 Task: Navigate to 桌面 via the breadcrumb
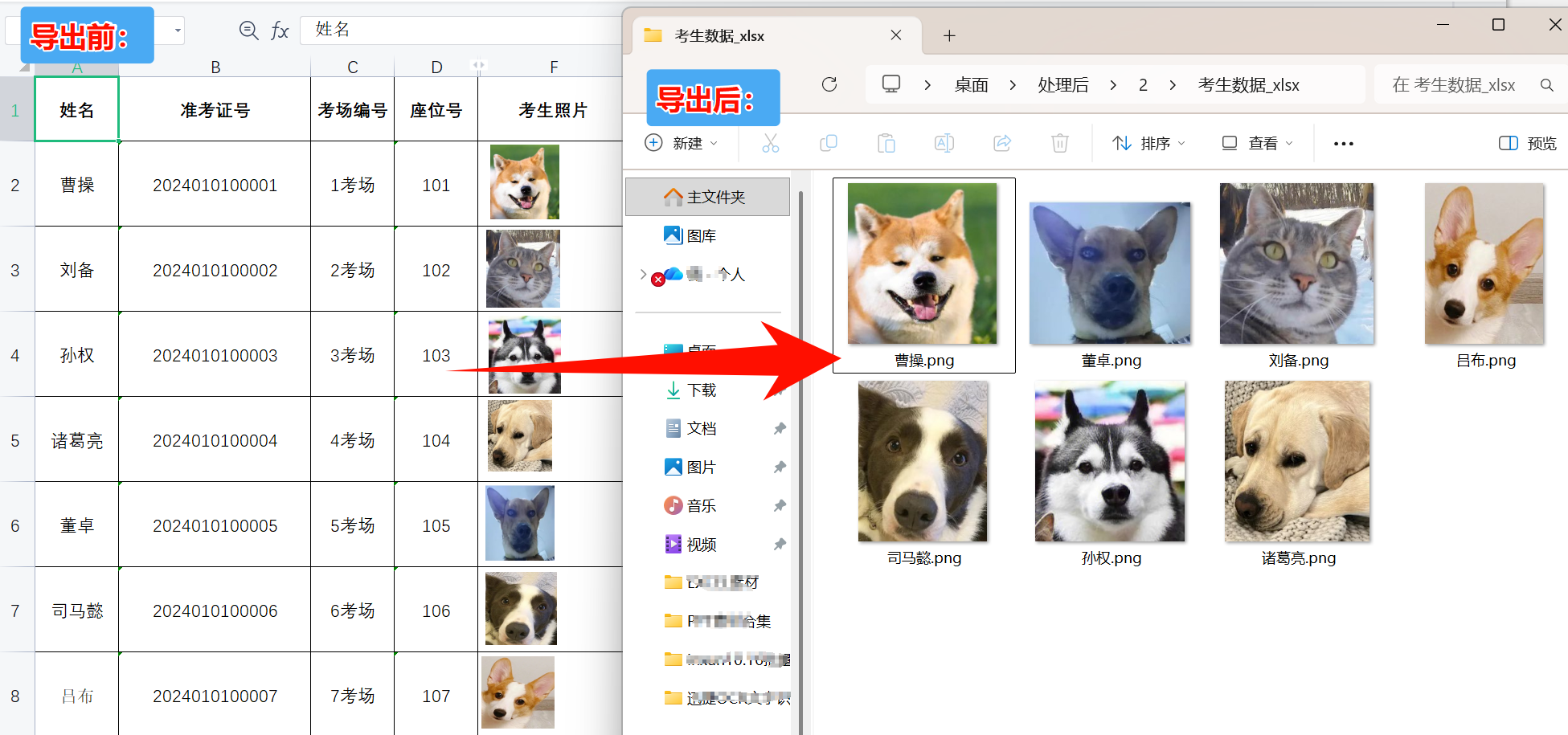click(x=971, y=84)
